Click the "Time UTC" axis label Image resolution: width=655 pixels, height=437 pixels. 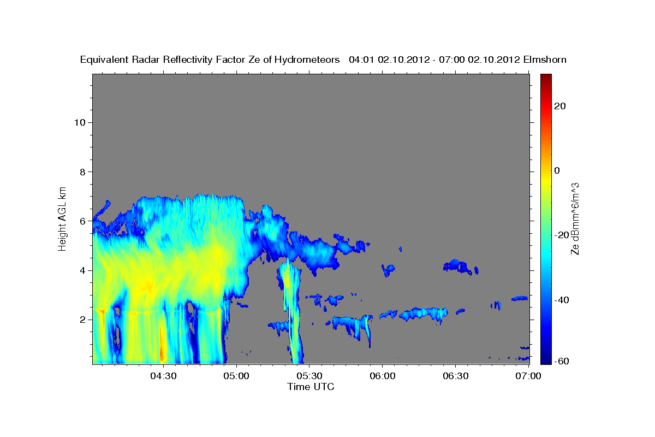tap(311, 387)
